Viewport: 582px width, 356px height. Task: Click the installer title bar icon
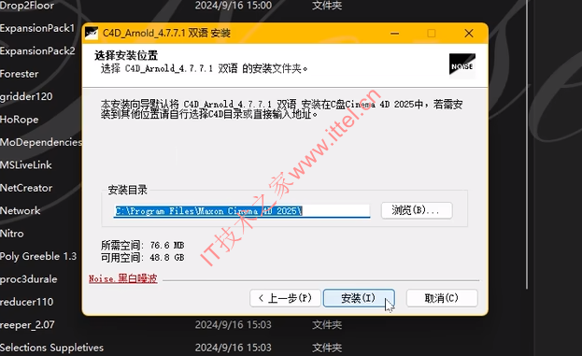pos(92,33)
